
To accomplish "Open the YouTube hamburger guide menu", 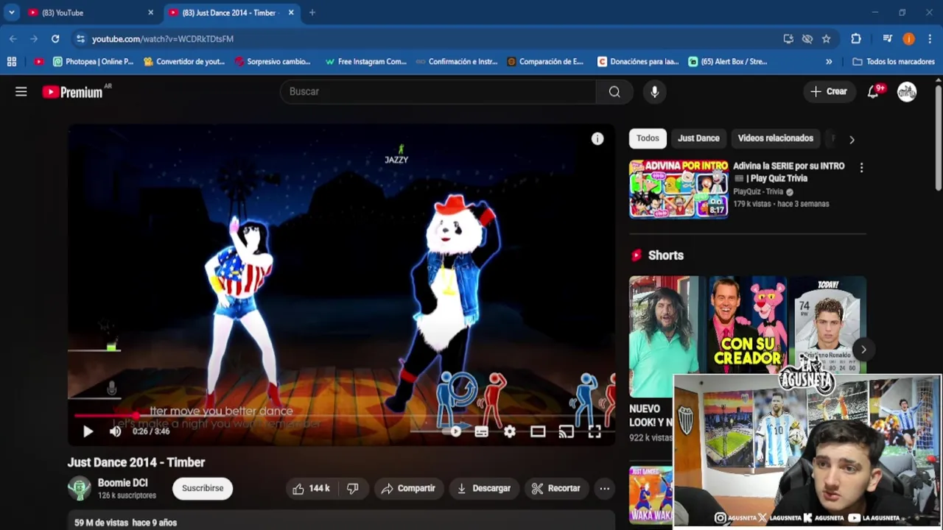I will (x=21, y=91).
